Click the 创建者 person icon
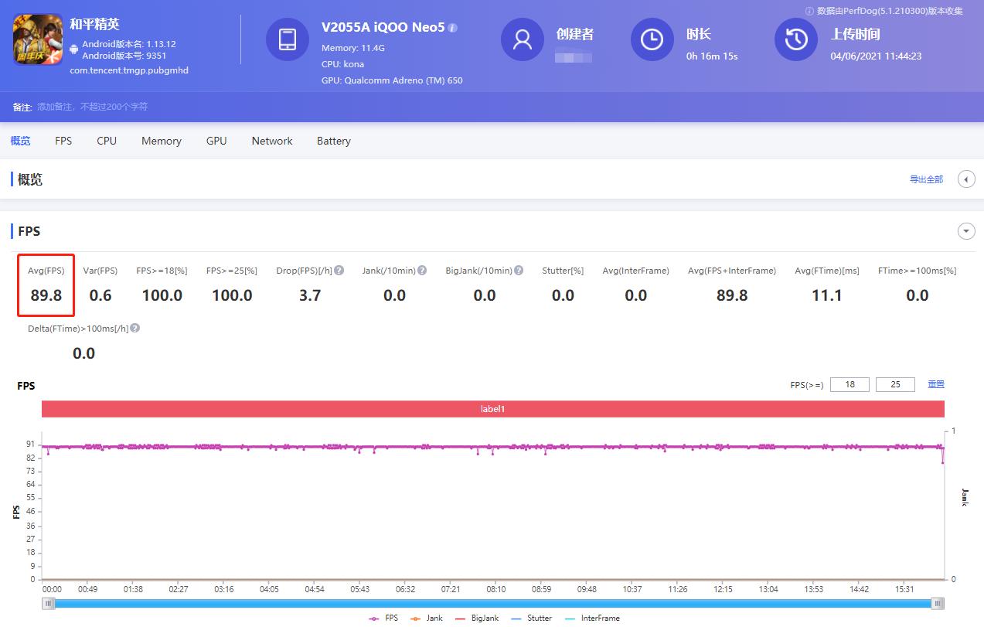 click(x=522, y=39)
